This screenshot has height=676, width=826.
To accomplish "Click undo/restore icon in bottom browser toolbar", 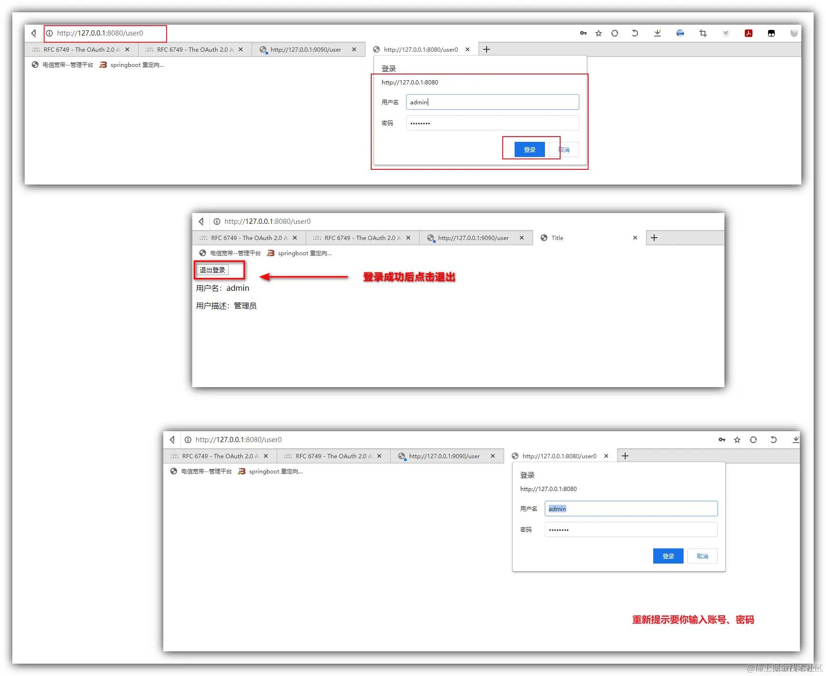I will click(x=773, y=440).
